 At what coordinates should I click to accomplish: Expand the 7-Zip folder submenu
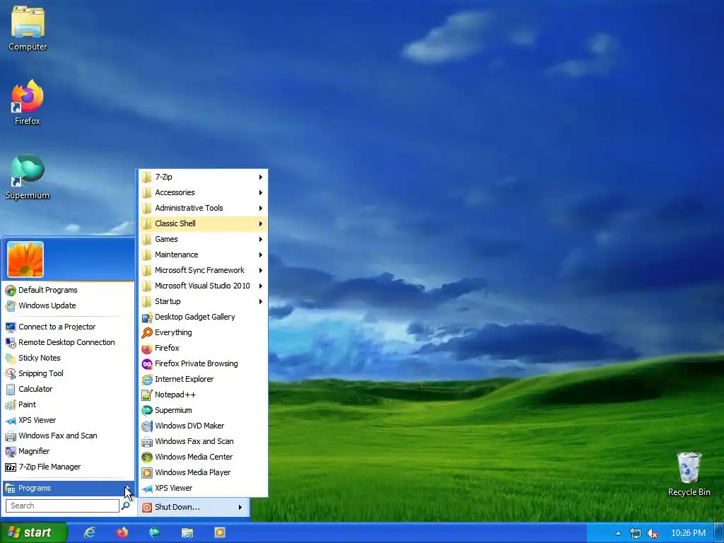[x=203, y=177]
